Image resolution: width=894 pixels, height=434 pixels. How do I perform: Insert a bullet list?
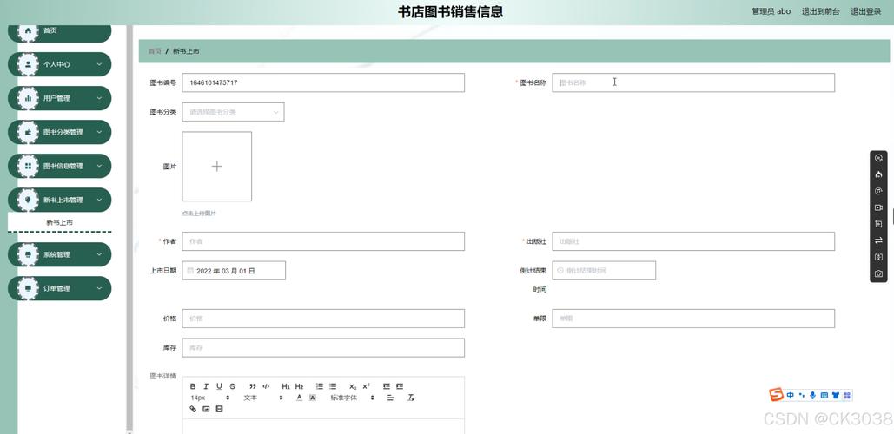point(333,386)
